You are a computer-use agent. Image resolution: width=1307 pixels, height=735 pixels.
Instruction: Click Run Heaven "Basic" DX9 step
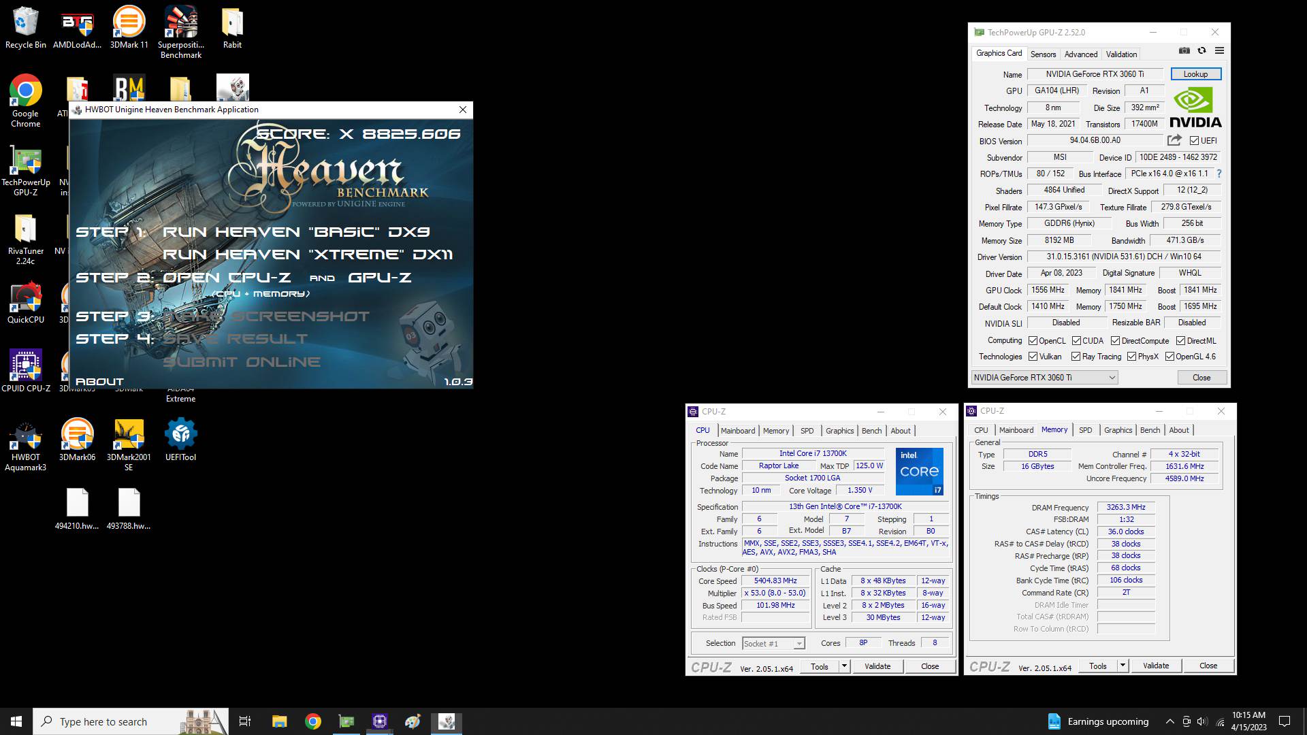tap(296, 232)
